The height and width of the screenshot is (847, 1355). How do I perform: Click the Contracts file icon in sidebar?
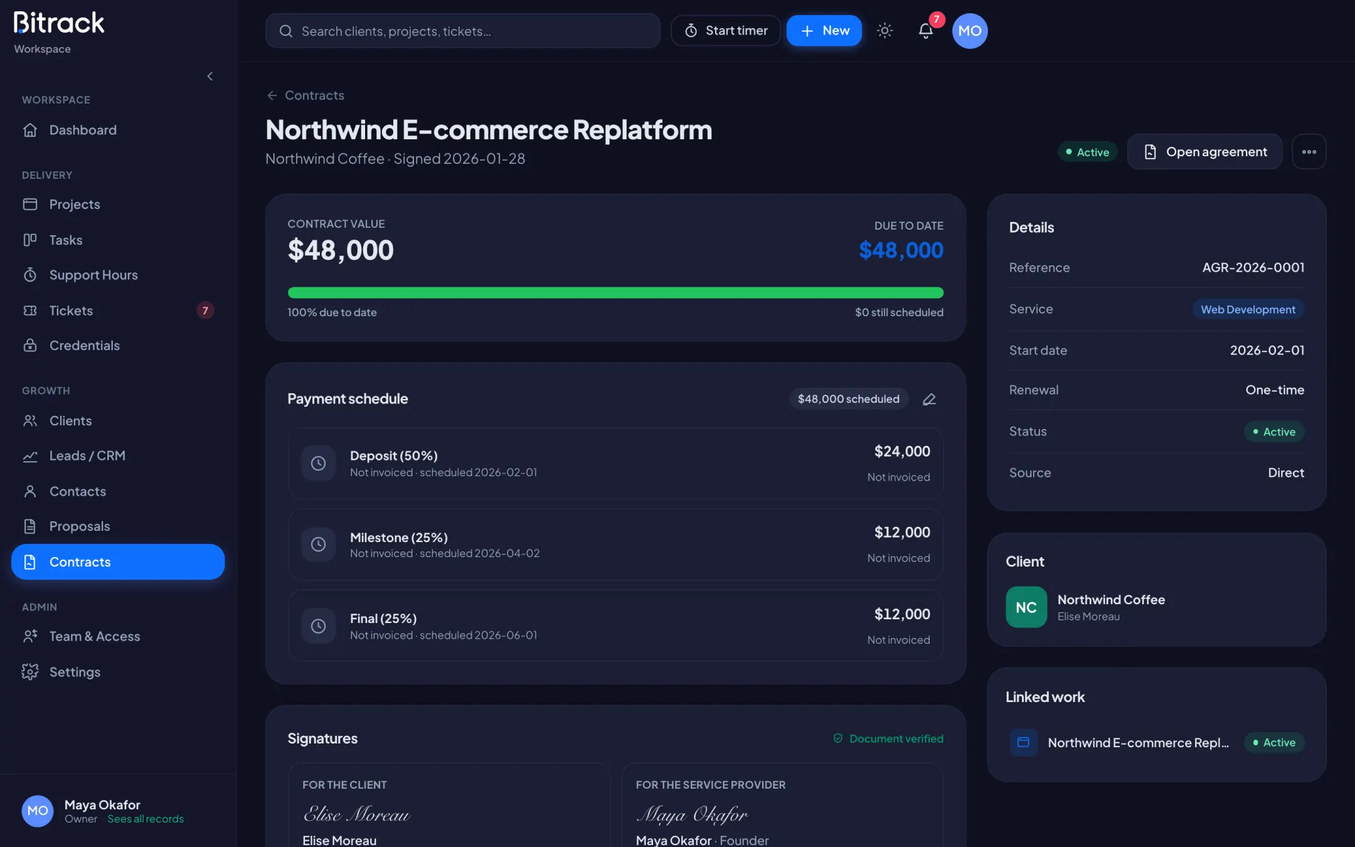tap(30, 562)
